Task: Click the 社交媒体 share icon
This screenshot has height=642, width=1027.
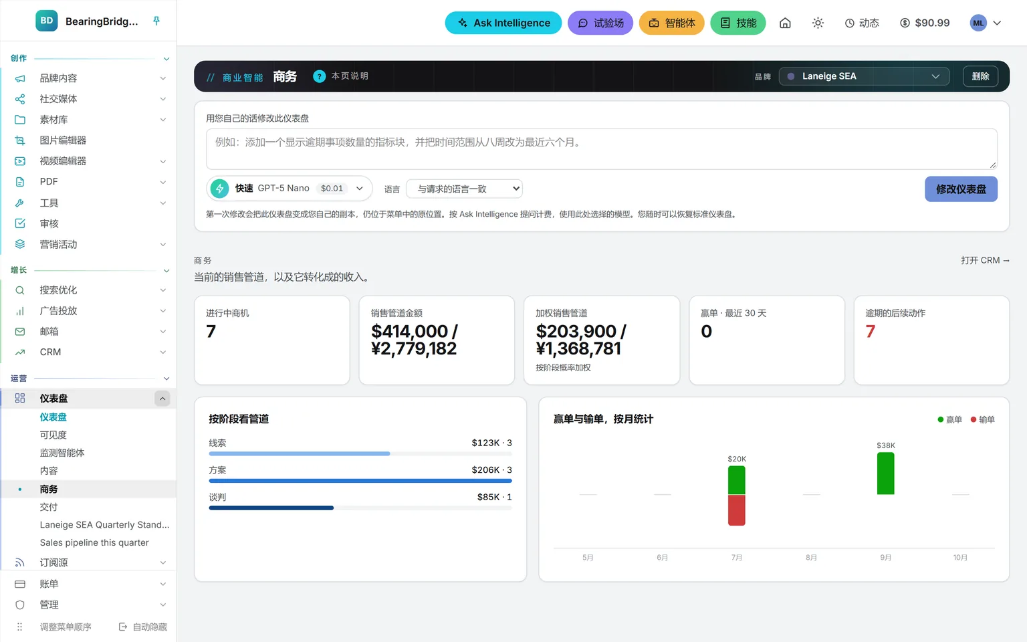Action: click(20, 99)
